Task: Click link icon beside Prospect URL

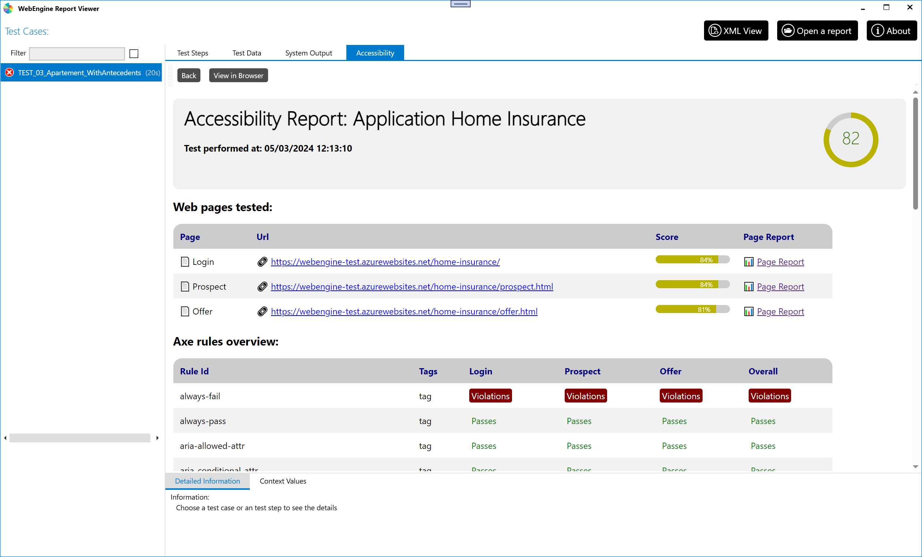Action: [262, 286]
